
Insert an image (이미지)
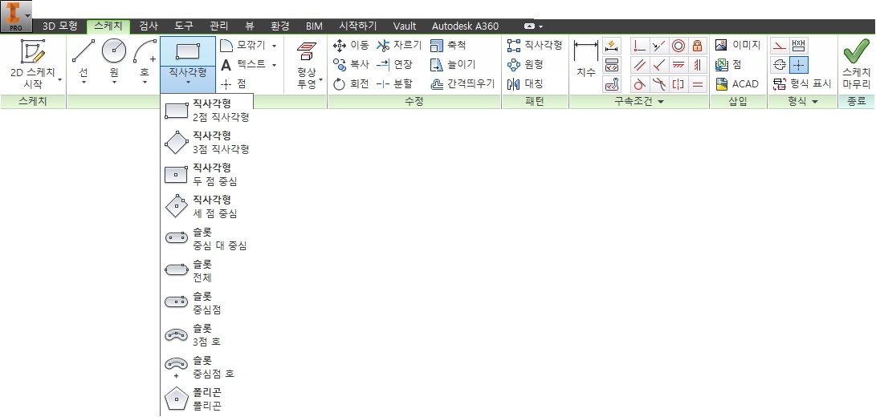coord(737,45)
